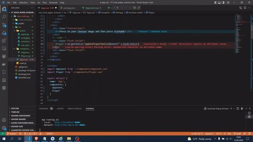
Task: Toggle eye watch icon in status bar
Action: (x=20, y=134)
